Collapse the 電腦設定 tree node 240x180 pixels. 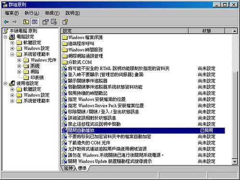click(5, 37)
